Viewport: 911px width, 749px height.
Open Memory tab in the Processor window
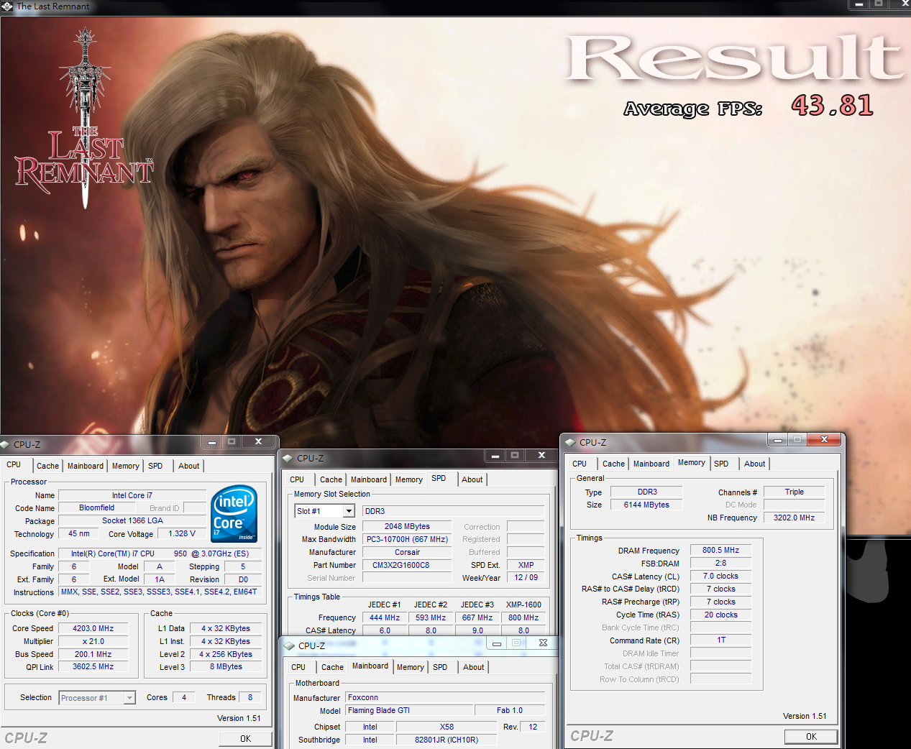(126, 466)
